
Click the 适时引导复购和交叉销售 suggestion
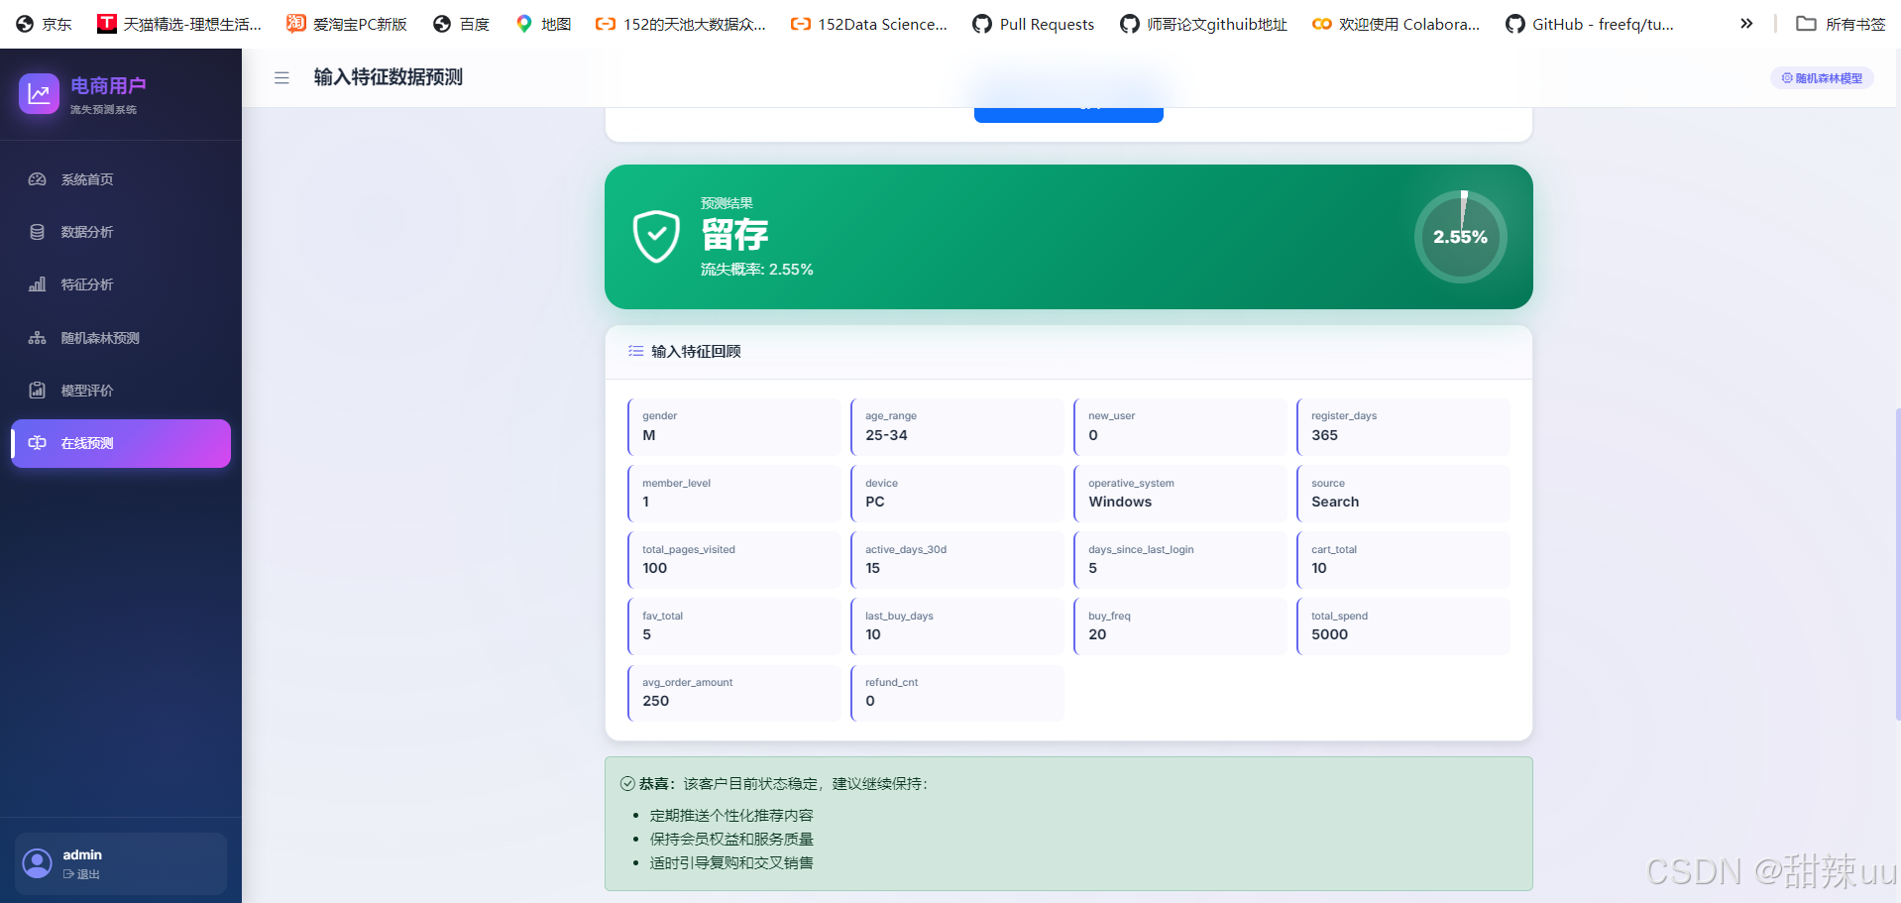[731, 863]
